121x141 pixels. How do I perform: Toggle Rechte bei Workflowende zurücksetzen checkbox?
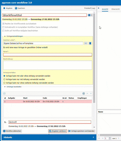coord(4,24)
